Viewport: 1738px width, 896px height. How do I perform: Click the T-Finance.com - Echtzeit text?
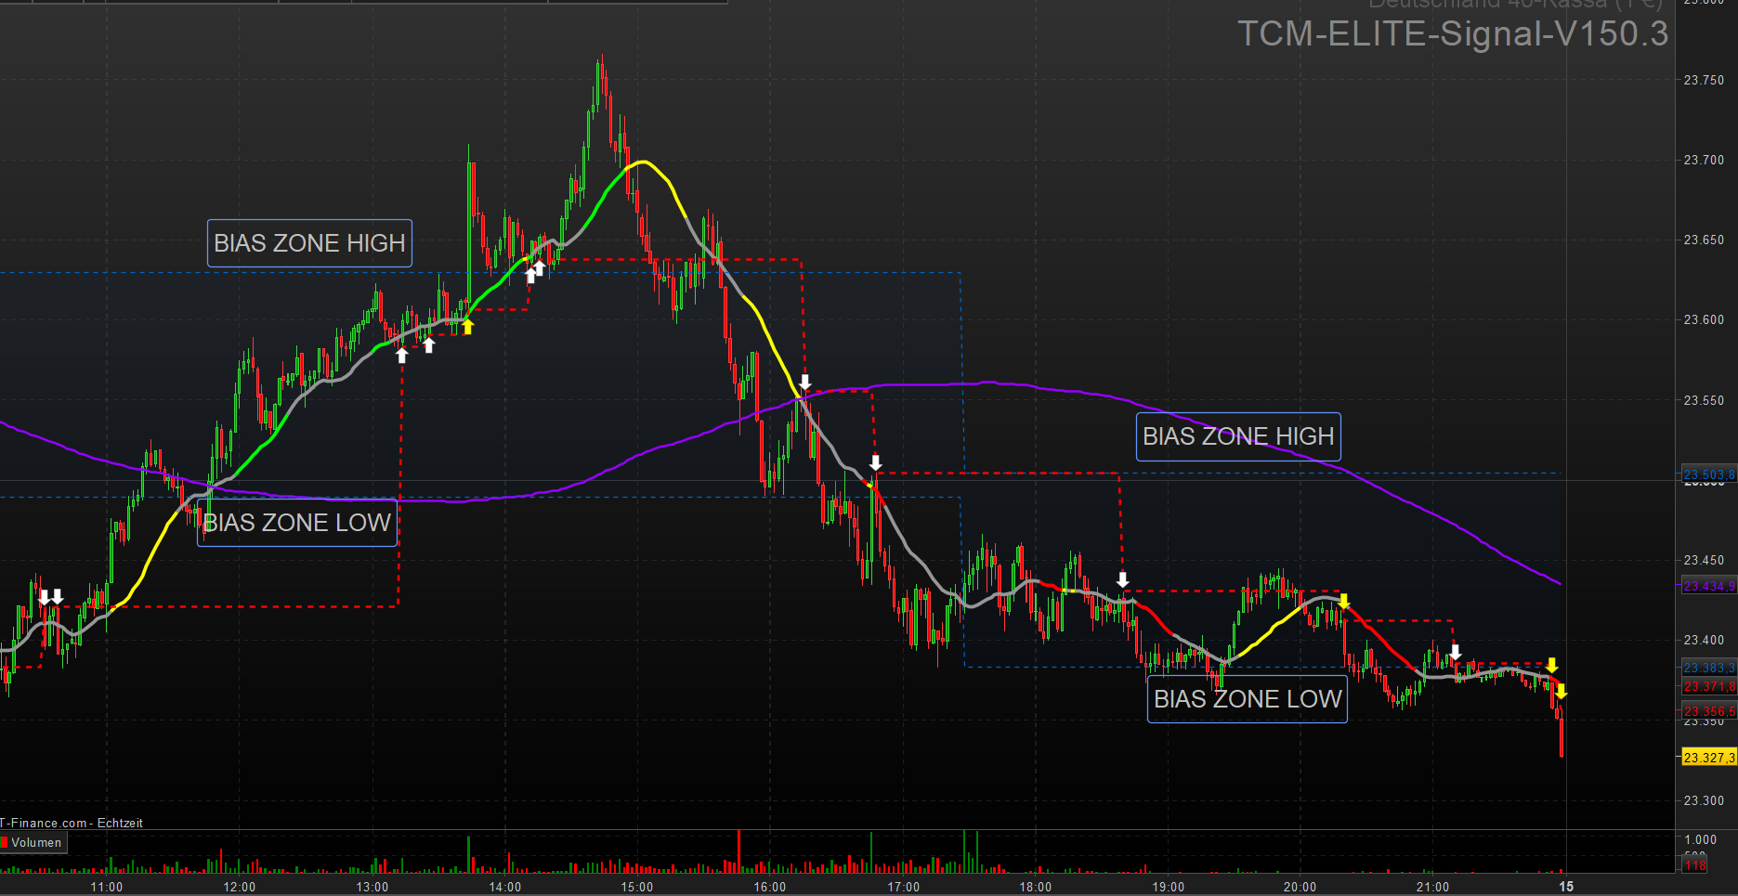pyautogui.click(x=72, y=823)
